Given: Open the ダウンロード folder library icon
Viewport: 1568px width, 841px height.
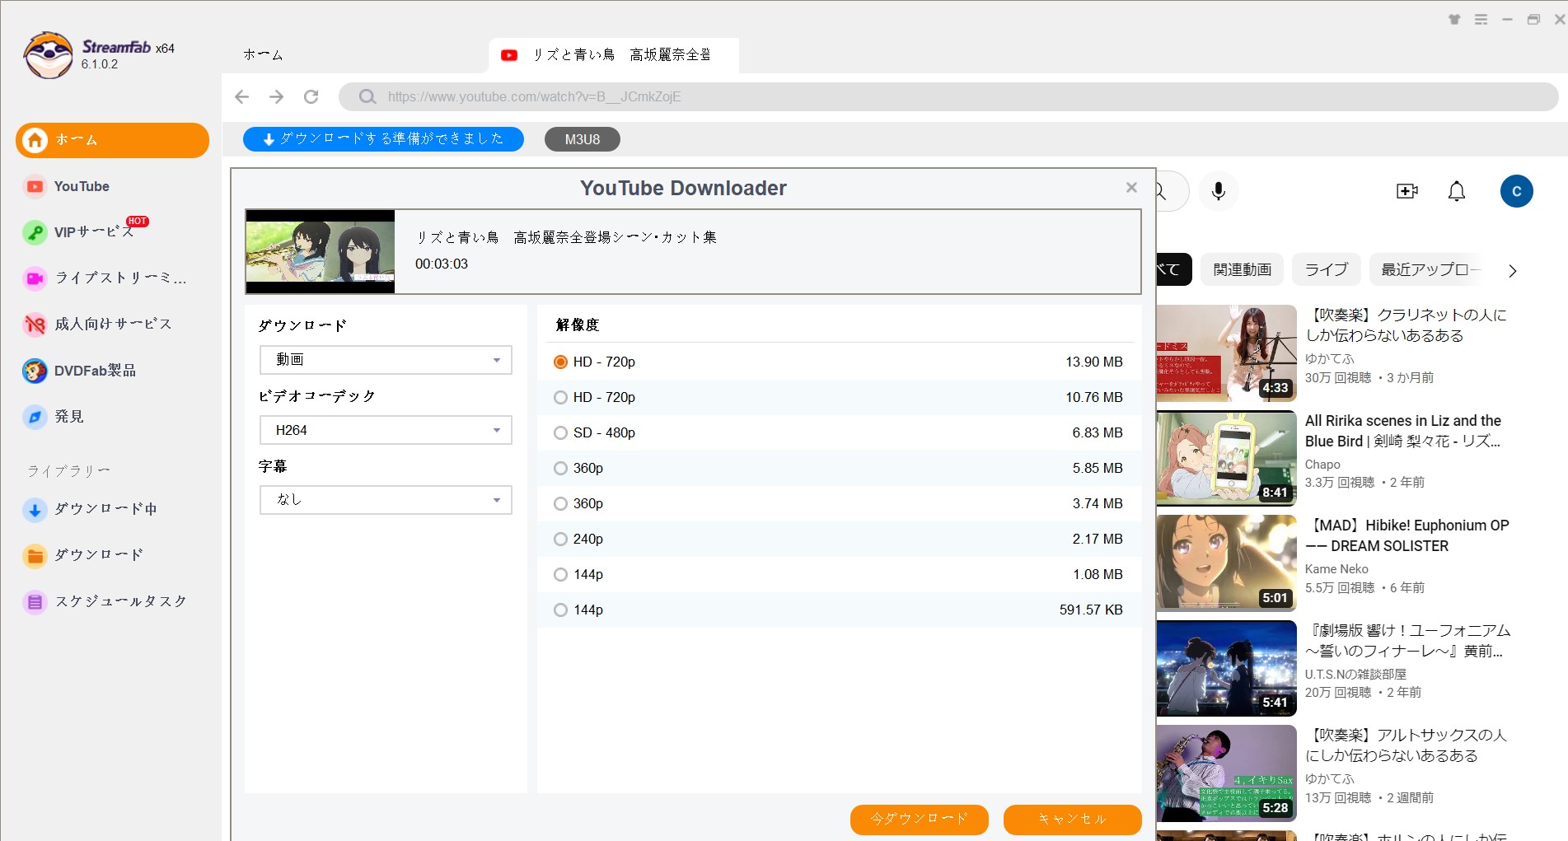Looking at the screenshot, I should 35,556.
